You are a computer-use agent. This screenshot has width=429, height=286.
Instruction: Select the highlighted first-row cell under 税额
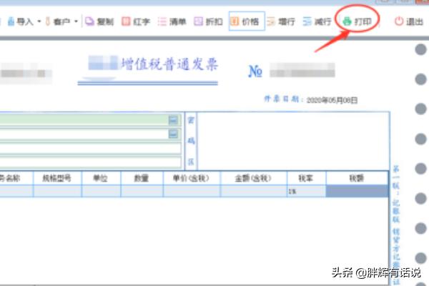pyautogui.click(x=357, y=191)
